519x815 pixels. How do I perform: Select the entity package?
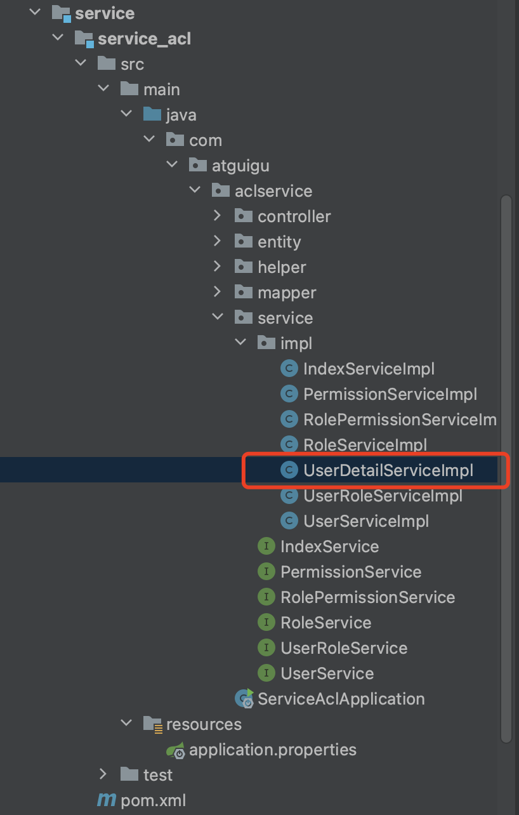279,242
